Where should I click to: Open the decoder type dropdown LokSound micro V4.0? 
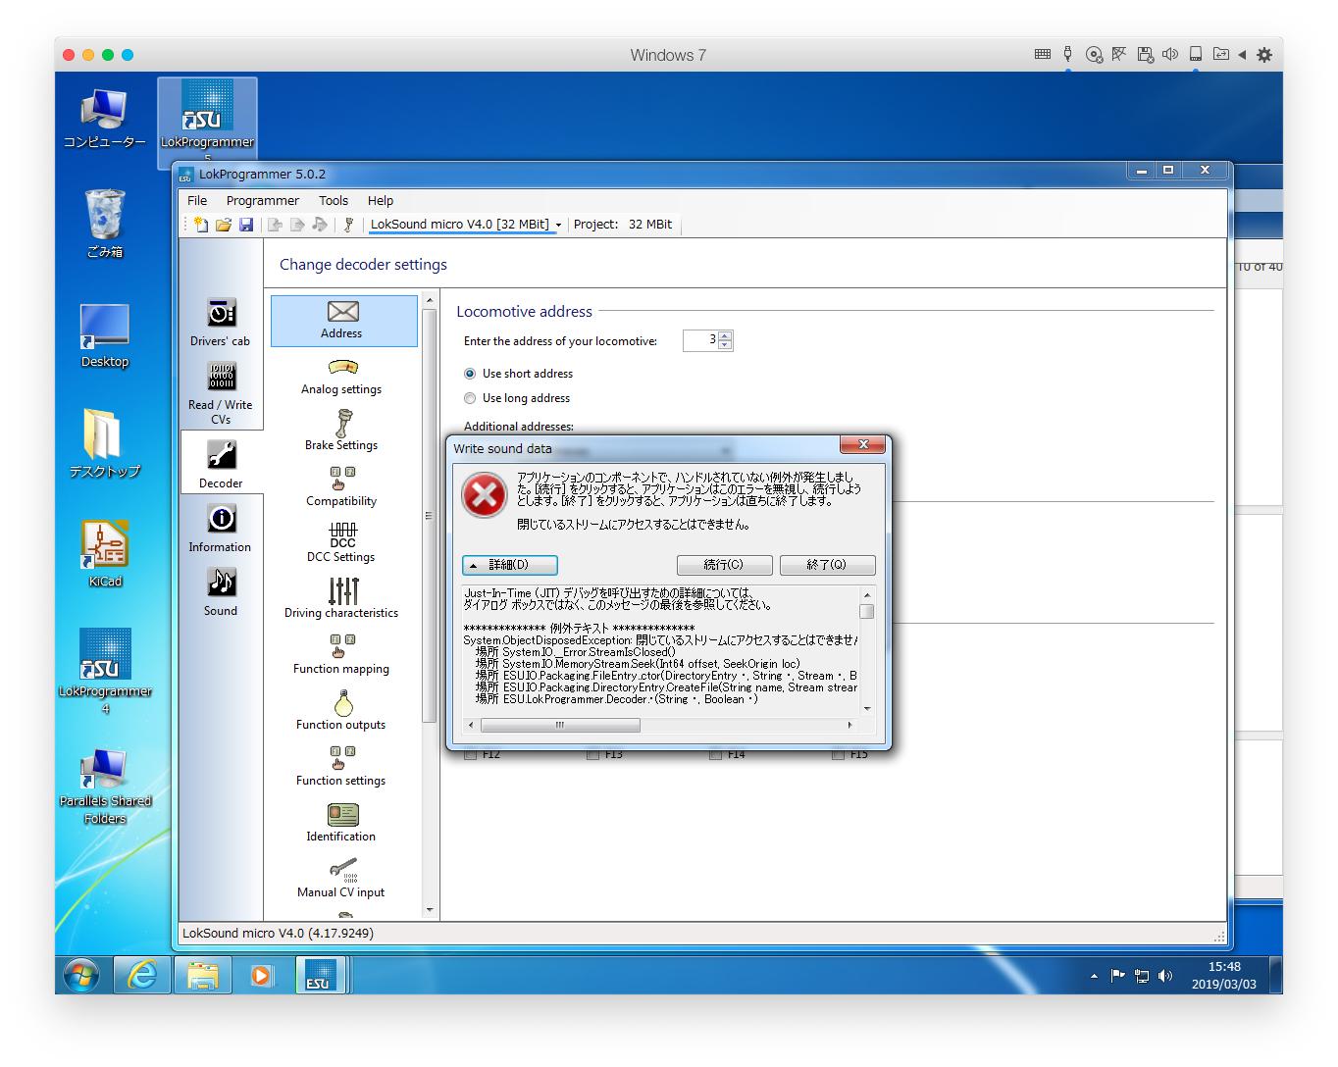[466, 225]
